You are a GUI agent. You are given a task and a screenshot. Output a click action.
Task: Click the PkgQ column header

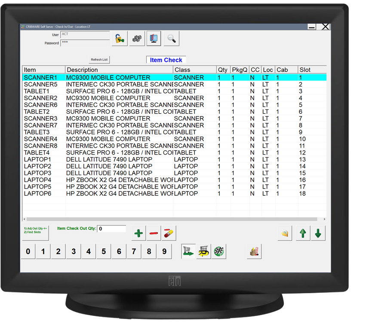240,70
